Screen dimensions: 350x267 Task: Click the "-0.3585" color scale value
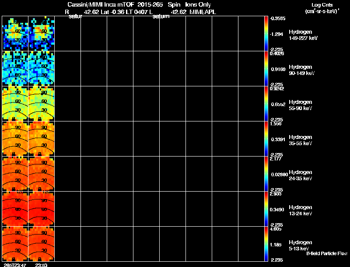click(x=277, y=18)
